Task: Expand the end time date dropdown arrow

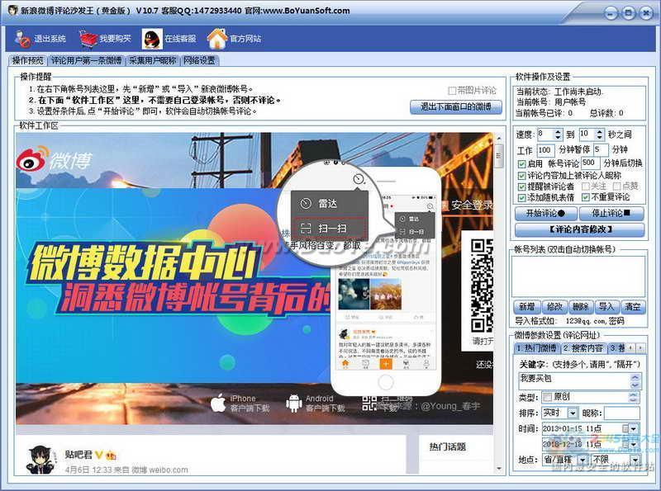Action: point(634,444)
